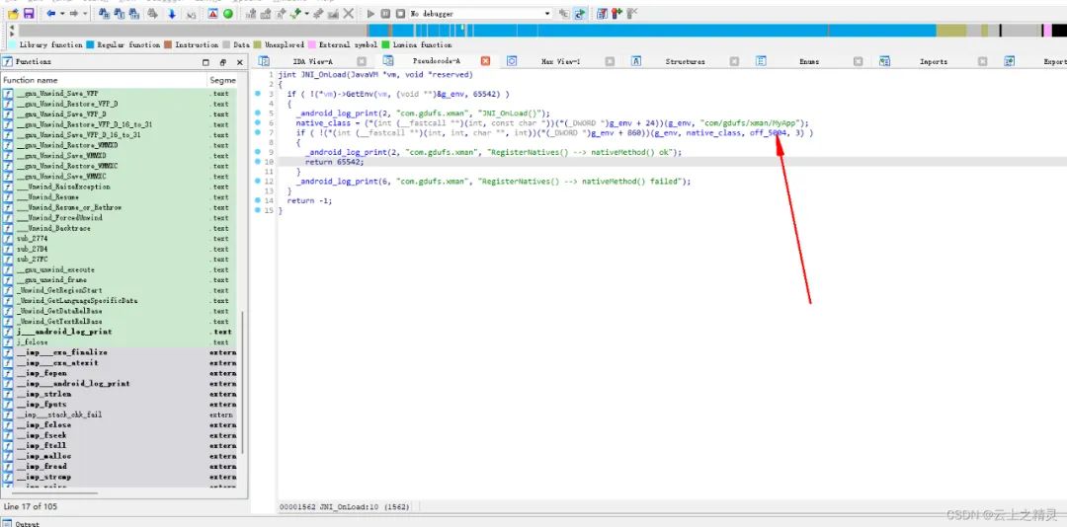The width and height of the screenshot is (1067, 527).
Task: Click the green circle toolbar icon
Action: point(228,14)
